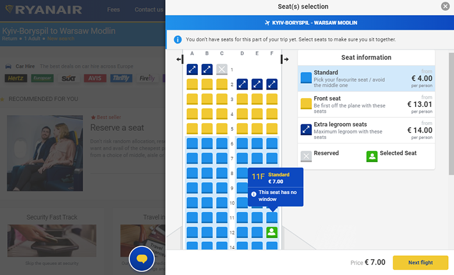Select extra legroom seat 2F
This screenshot has width=454, height=275.
272,84
